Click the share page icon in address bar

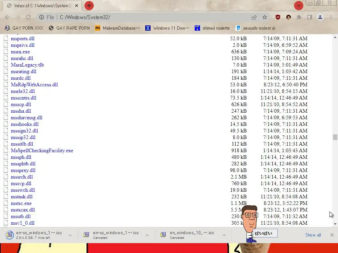coord(254,17)
